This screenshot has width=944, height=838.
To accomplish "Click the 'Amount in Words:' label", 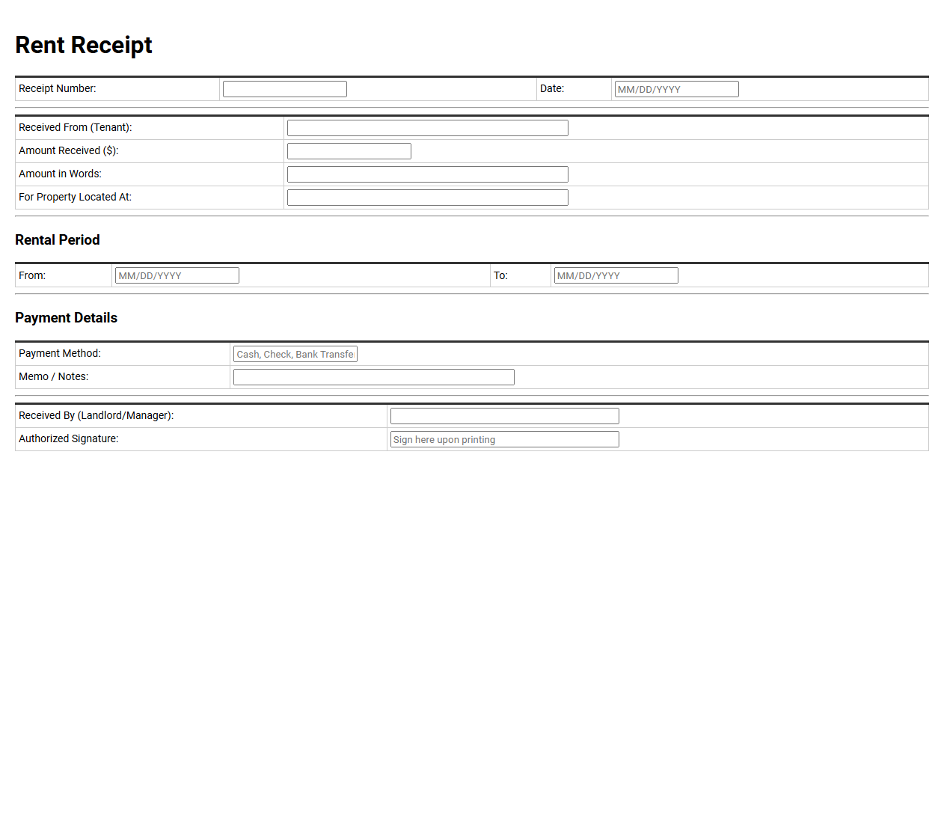I will click(60, 174).
